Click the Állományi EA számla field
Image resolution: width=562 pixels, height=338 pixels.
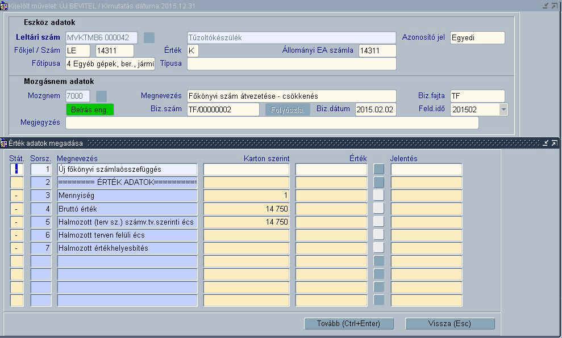click(377, 51)
